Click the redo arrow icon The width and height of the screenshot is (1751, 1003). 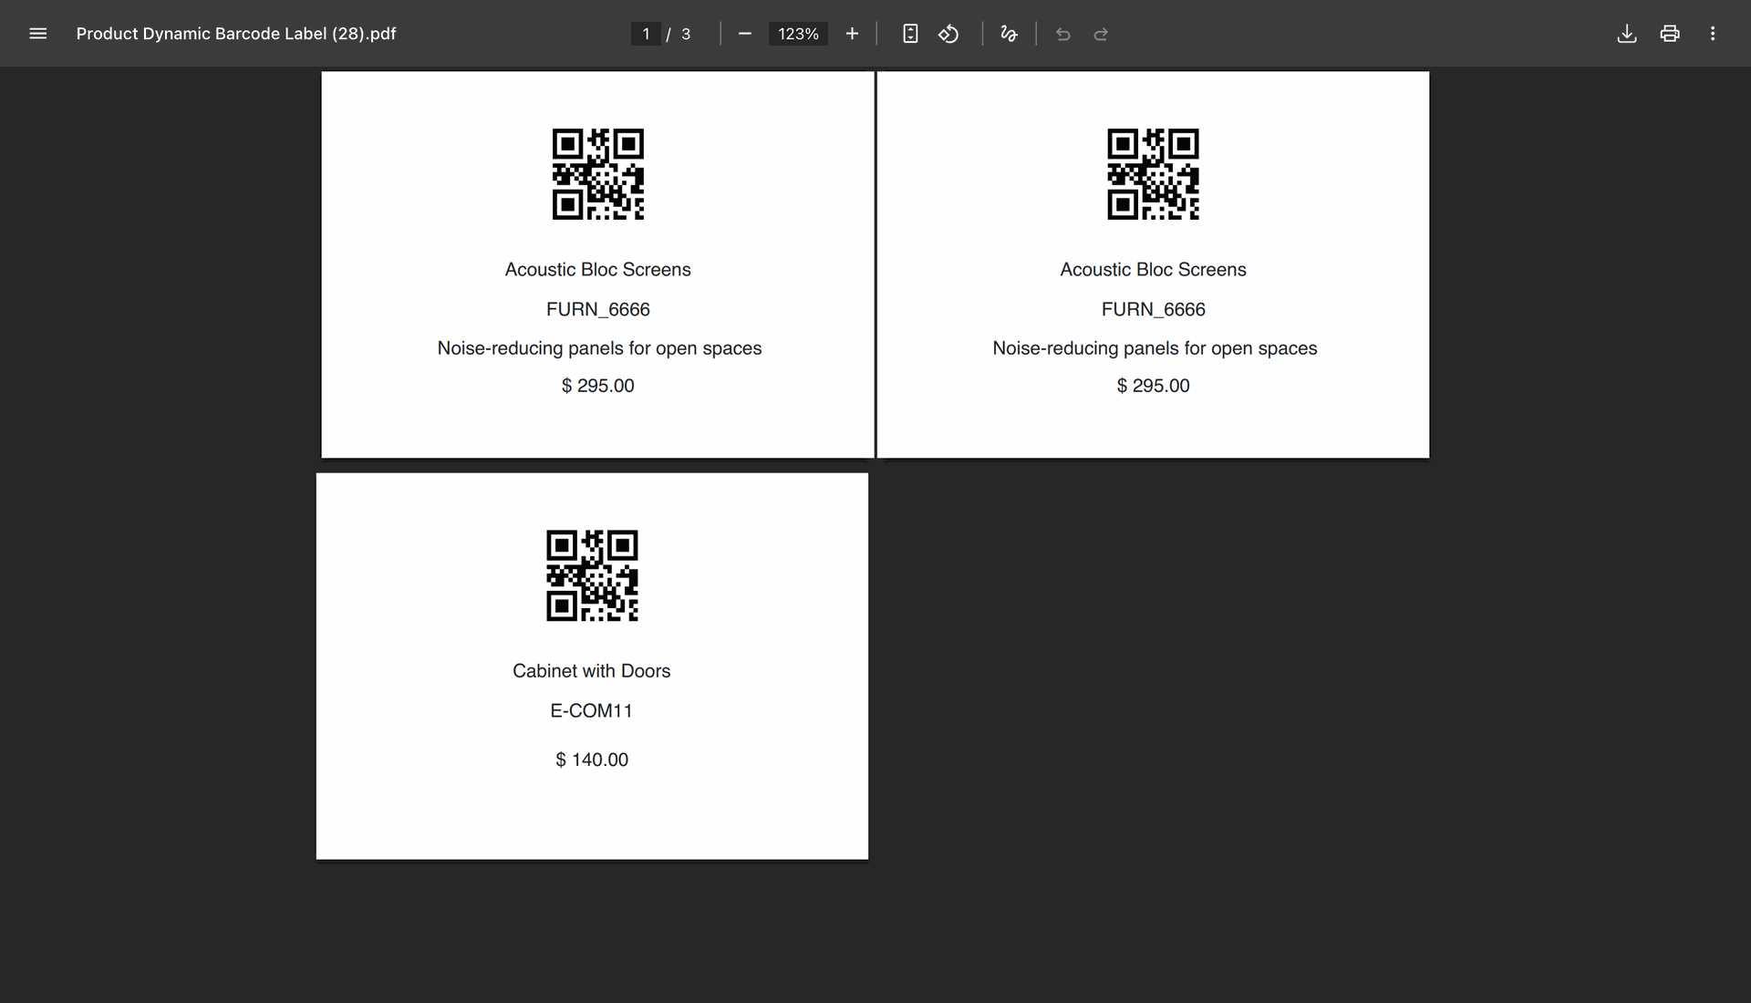(1101, 34)
